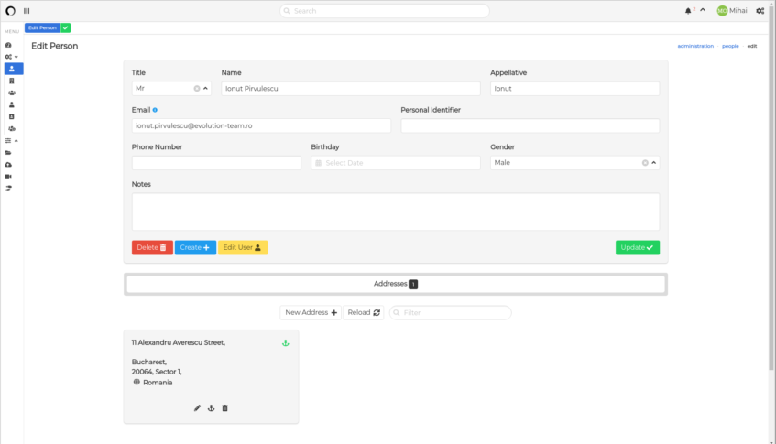Screen dimensions: 776x444
Task: Click the app logo circle icon
Action: (10, 10)
